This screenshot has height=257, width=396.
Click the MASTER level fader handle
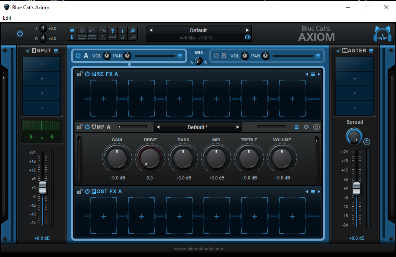pyautogui.click(x=357, y=188)
